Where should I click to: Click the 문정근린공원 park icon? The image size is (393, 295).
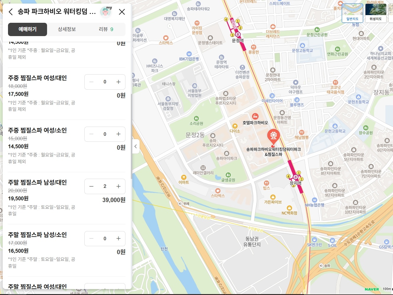[317, 30]
